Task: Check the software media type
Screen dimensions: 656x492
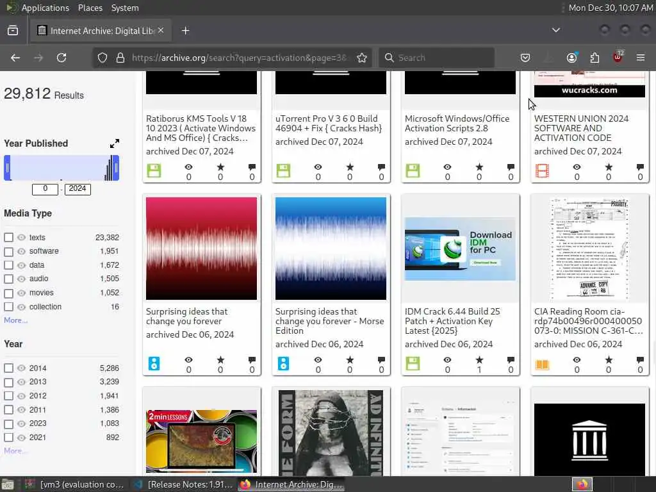Action: pos(9,251)
